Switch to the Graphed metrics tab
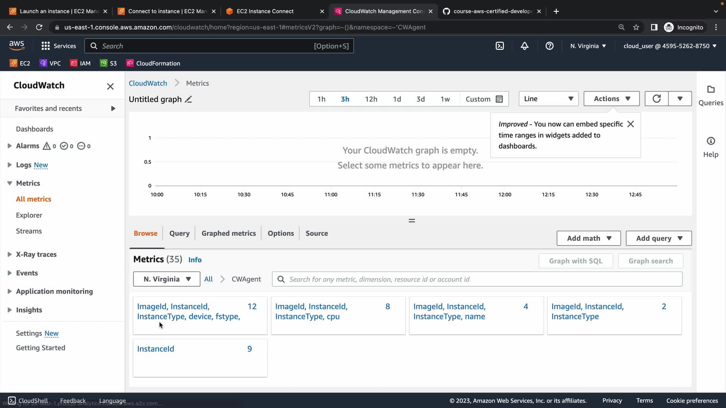The image size is (726, 408). pyautogui.click(x=228, y=233)
